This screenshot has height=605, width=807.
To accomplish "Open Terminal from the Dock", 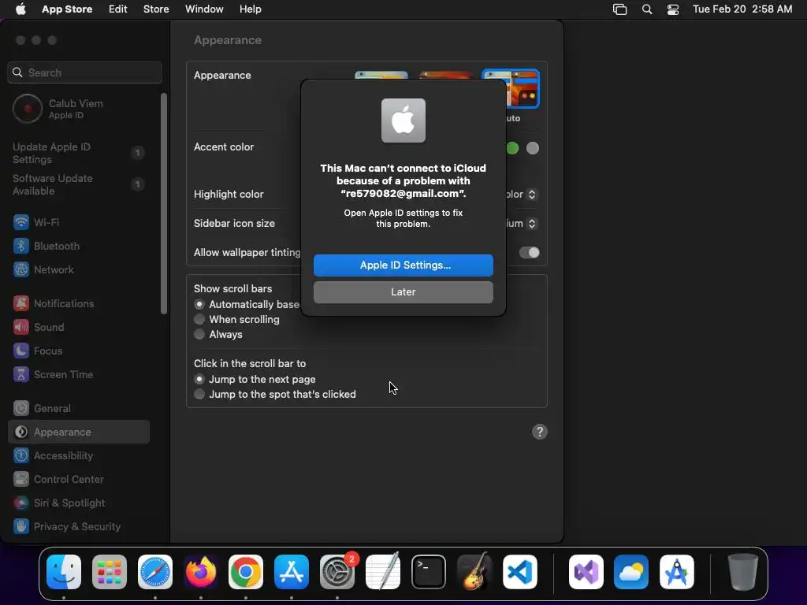I will [x=428, y=572].
